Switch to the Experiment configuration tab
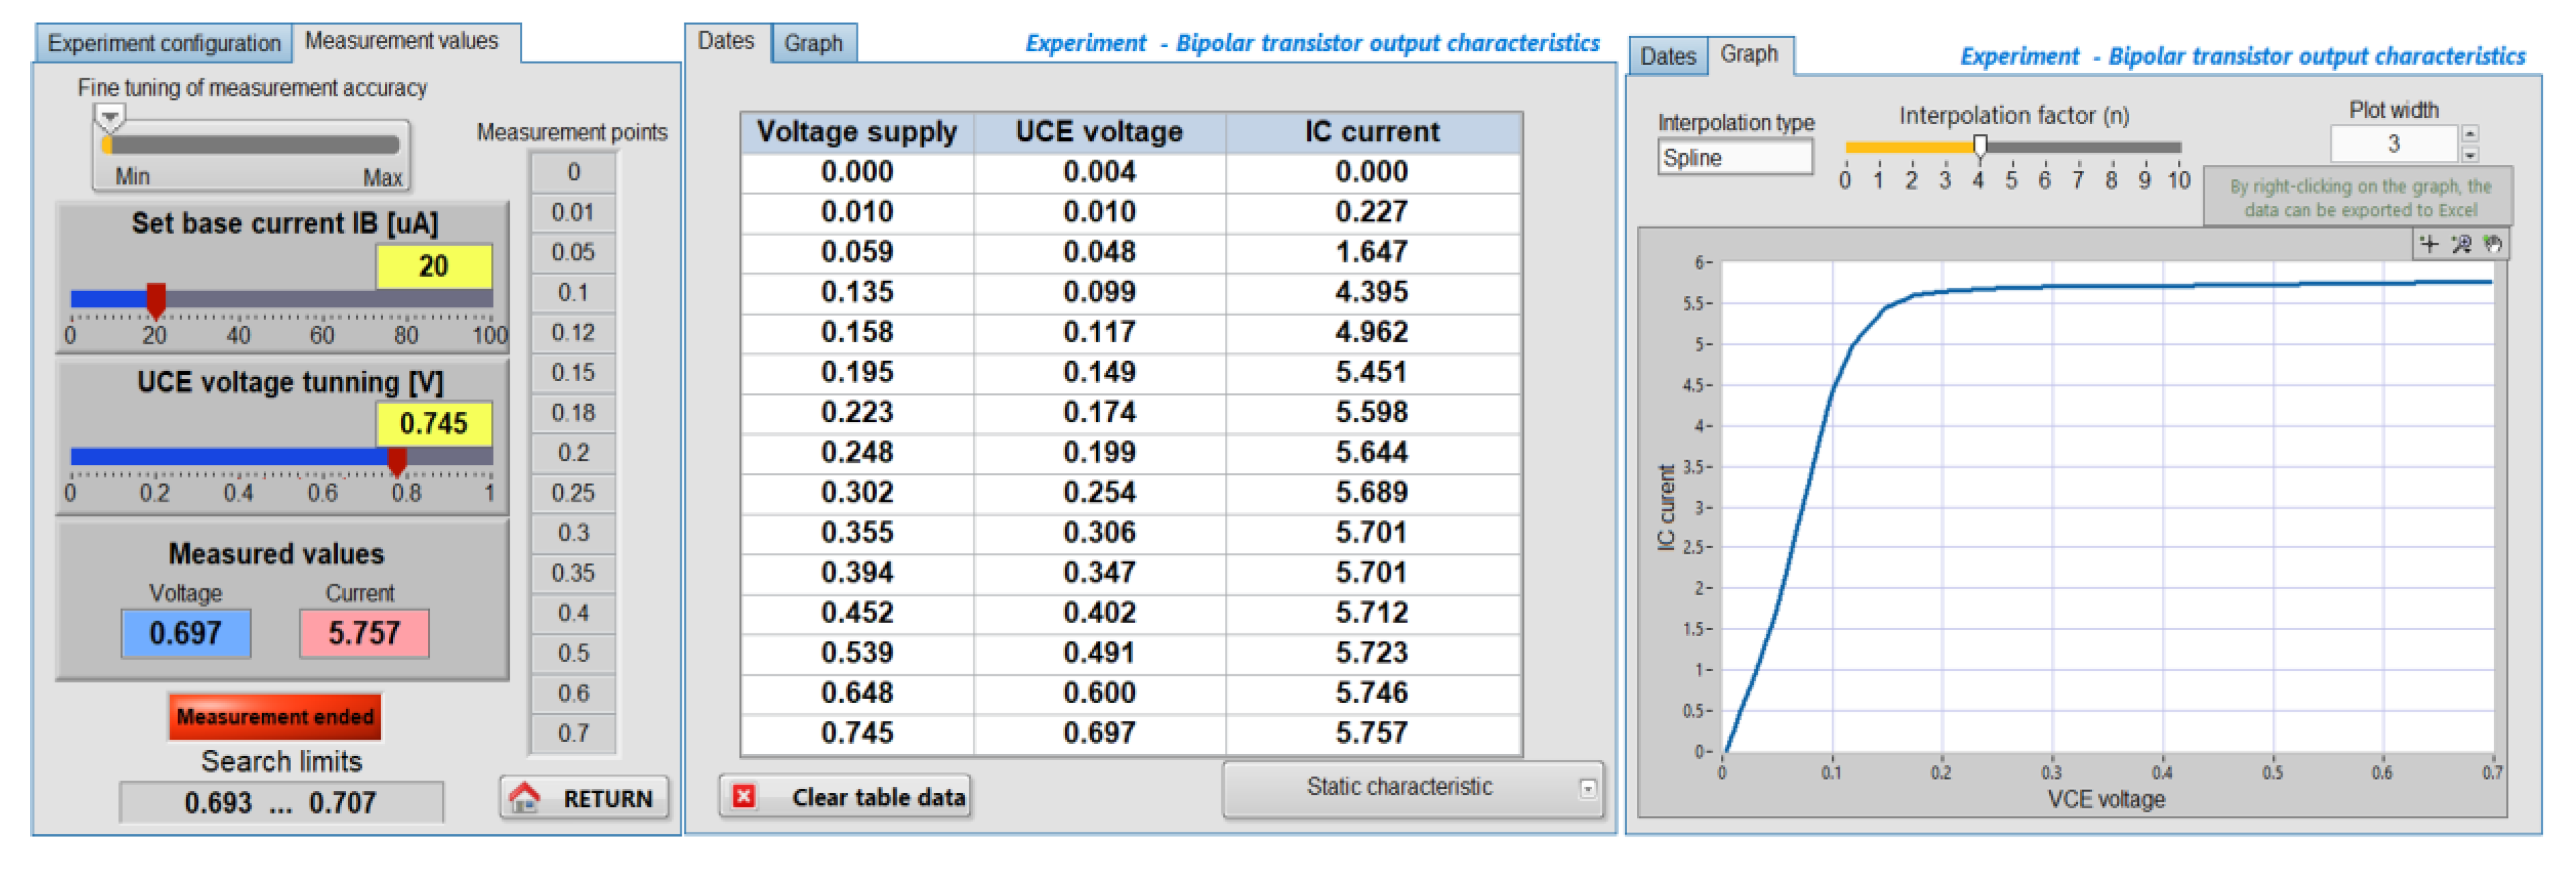This screenshot has height=872, width=2576. coord(164,43)
